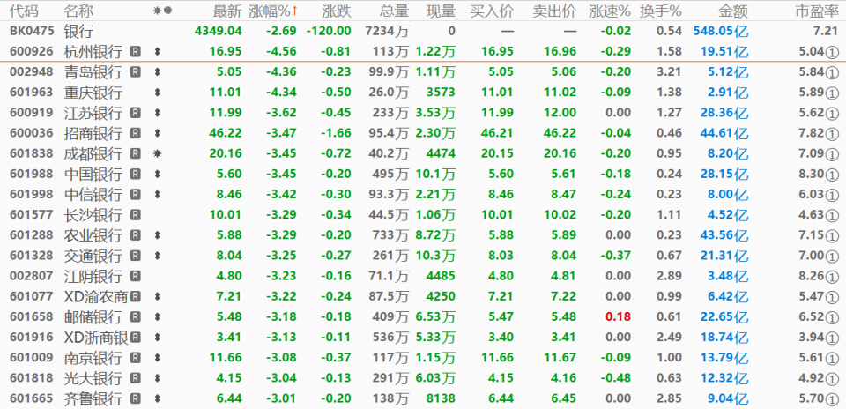The image size is (846, 409).
Task: Select the 江阴银行 stock name
Action: pyautogui.click(x=93, y=276)
